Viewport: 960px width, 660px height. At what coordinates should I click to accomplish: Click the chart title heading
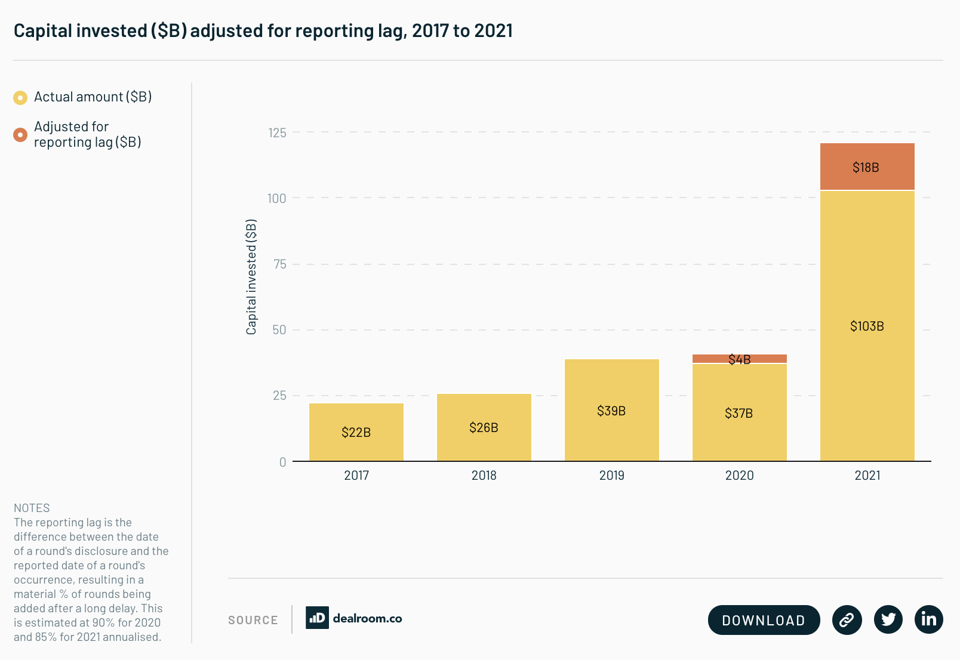point(263,31)
